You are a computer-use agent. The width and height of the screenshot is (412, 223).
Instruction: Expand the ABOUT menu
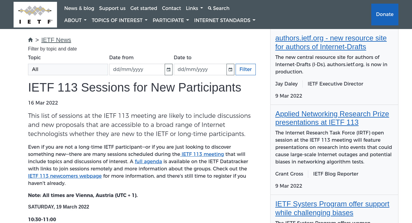(x=75, y=20)
